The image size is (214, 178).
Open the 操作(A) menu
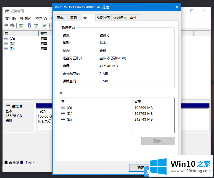click(26, 18)
